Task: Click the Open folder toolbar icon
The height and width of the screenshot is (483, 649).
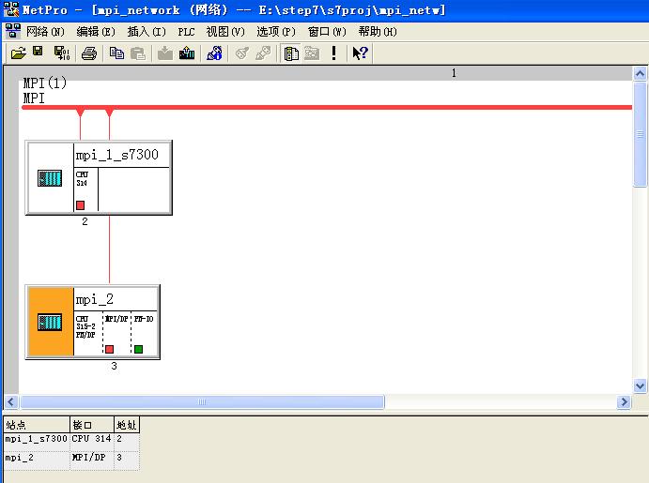Action: pos(18,53)
